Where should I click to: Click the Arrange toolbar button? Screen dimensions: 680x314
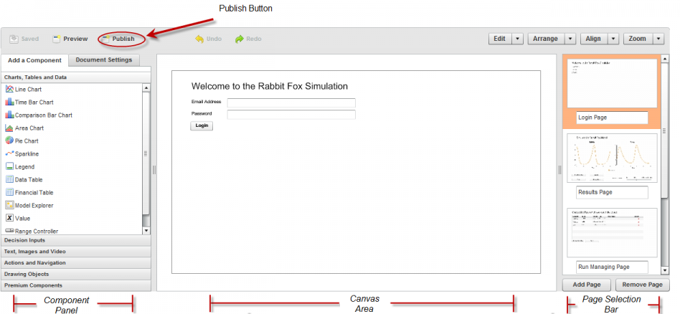(546, 39)
